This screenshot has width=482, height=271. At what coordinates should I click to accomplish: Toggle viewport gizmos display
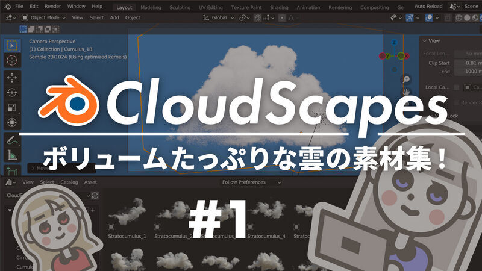pyautogui.click(x=410, y=18)
